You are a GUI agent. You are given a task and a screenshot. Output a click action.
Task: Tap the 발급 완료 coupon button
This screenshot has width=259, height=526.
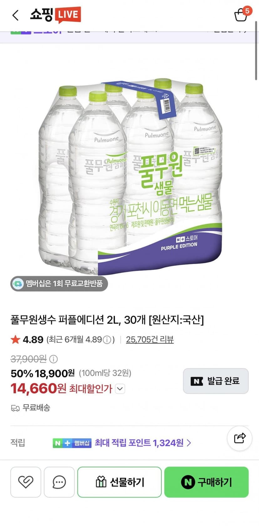(x=216, y=381)
